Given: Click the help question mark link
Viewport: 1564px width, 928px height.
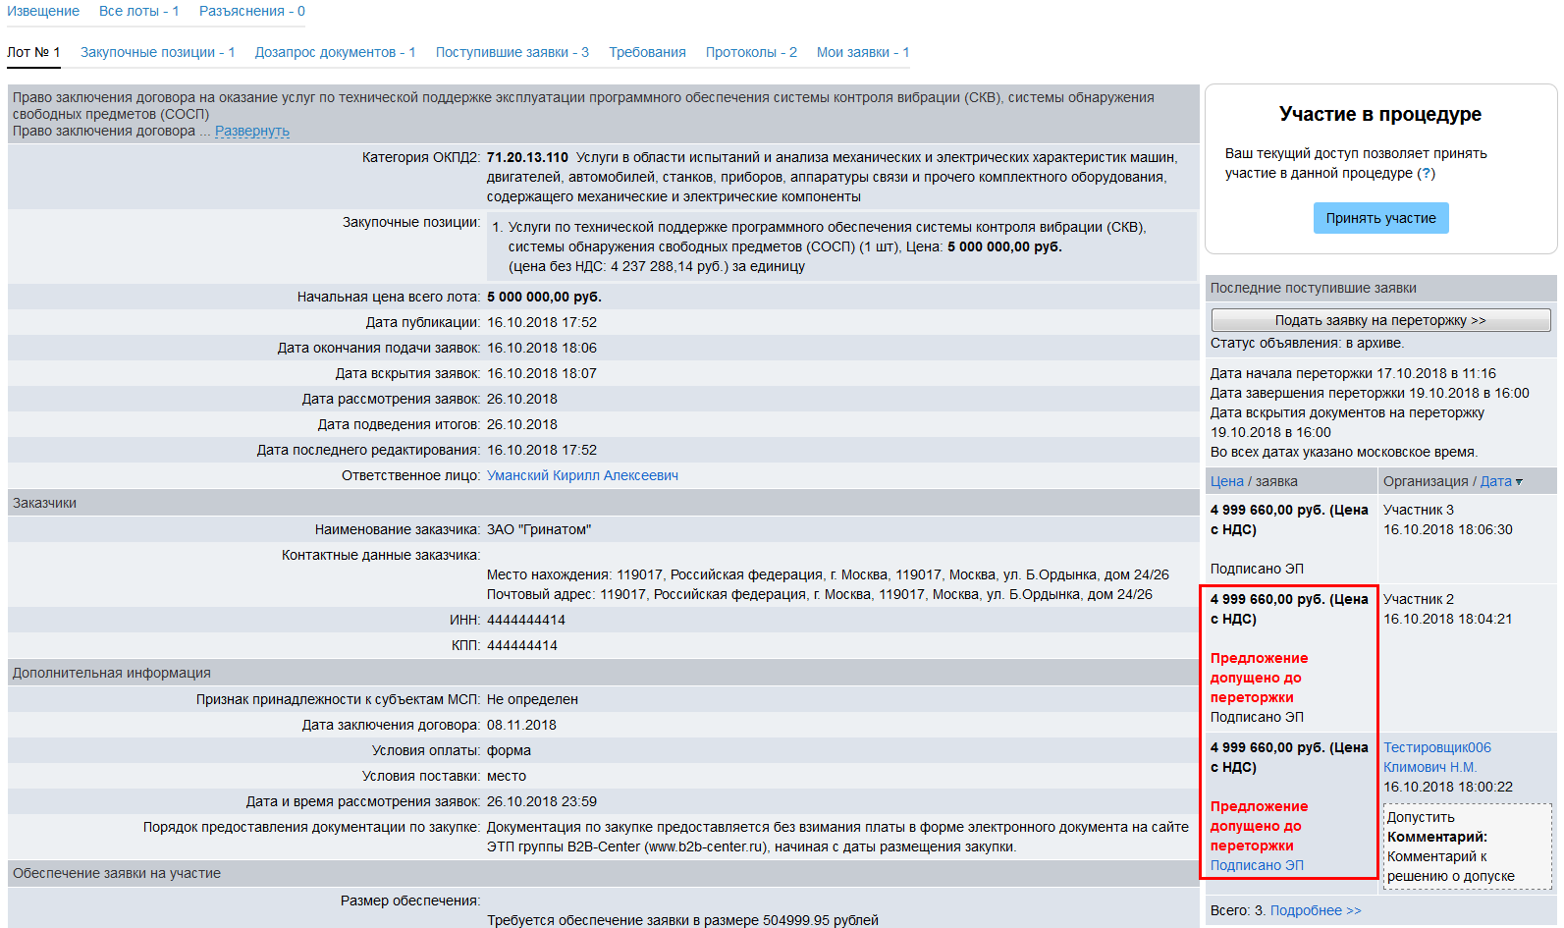Looking at the screenshot, I should [1427, 173].
